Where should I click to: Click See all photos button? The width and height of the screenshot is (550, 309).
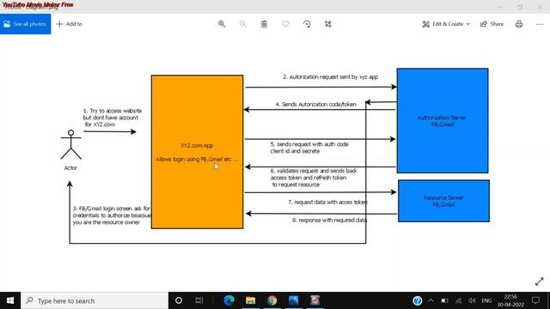25,24
